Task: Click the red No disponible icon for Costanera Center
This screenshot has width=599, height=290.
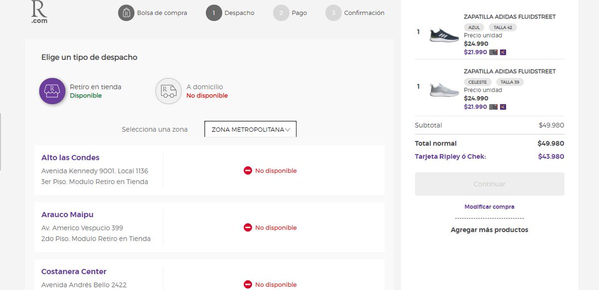Action: (x=248, y=284)
